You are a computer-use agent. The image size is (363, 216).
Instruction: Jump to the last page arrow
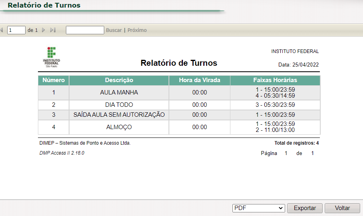[x=53, y=30]
